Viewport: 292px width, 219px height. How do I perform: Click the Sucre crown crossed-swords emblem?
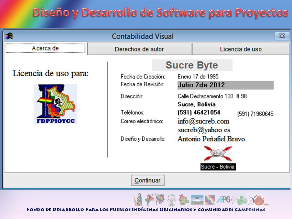tap(218, 154)
